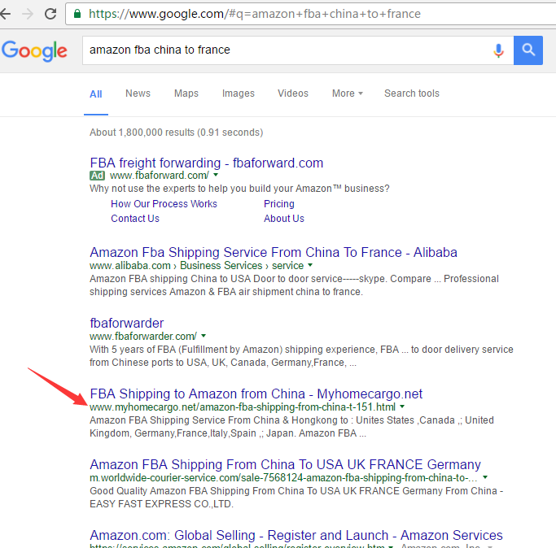Click the browser forward arrow
556x548 pixels.
[28, 14]
